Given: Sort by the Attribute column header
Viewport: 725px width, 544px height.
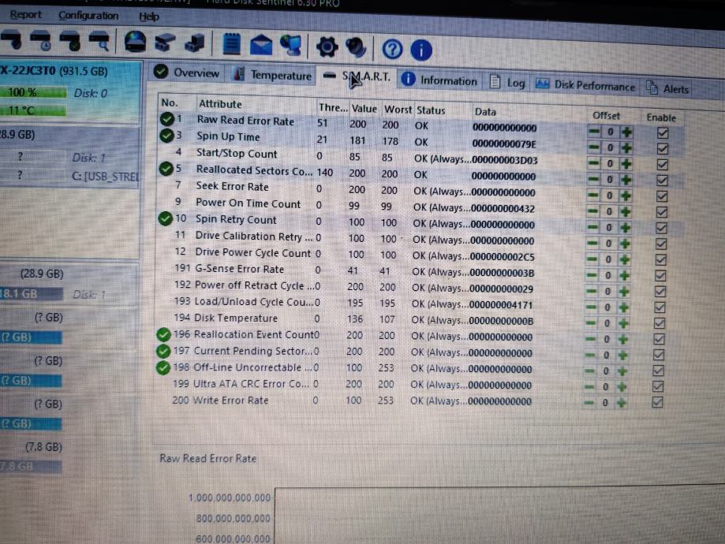Looking at the screenshot, I should click(x=220, y=104).
